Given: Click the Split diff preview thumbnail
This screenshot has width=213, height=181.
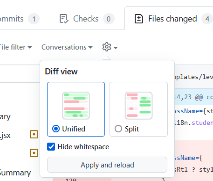Looking at the screenshot, I should click(x=138, y=106).
